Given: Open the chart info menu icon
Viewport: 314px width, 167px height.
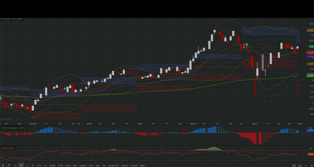Looking at the screenshot, I should coord(3,165).
